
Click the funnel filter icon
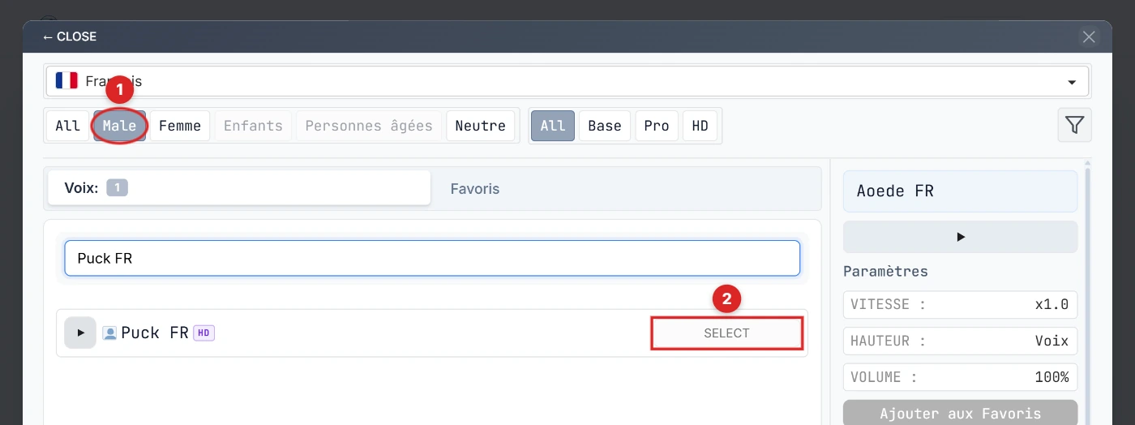click(x=1074, y=126)
